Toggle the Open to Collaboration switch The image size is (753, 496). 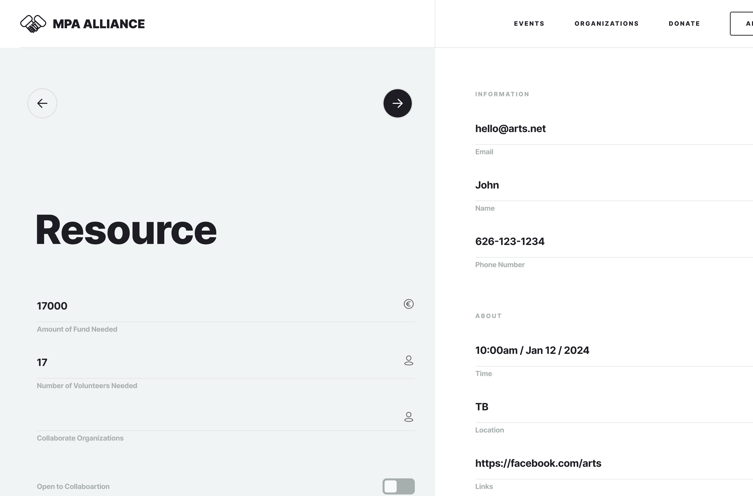point(398,486)
